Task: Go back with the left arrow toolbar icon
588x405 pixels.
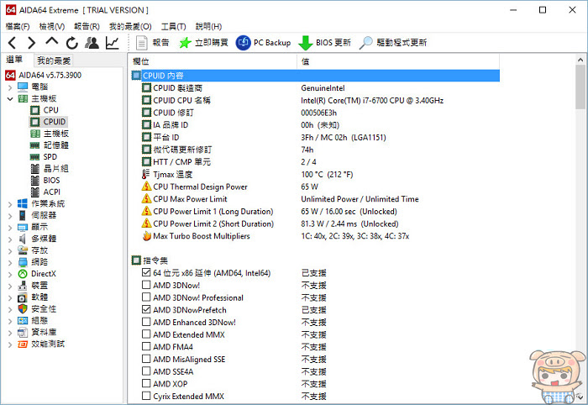Action: [12, 43]
